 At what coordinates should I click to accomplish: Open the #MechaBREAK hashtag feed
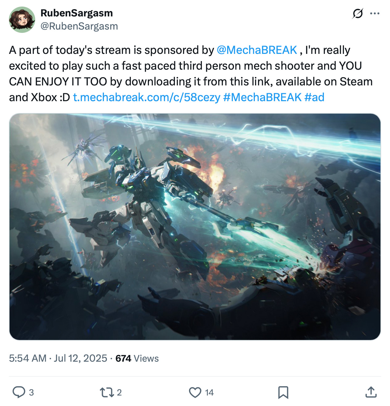[261, 97]
